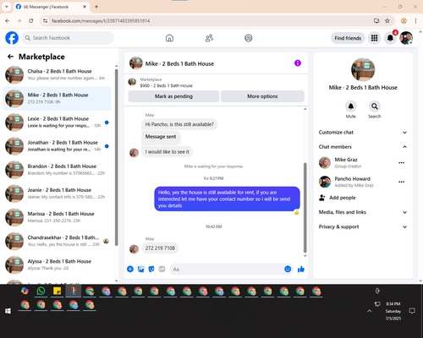Click Mark as pending button
The height and width of the screenshot is (338, 423).
173,96
